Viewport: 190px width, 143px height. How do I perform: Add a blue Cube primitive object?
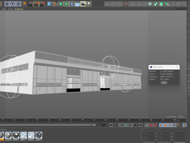pyautogui.click(x=49, y=4)
